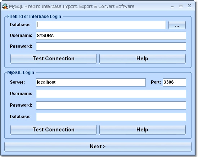This screenshot has height=158, width=198.
Task: Focus the Firebird Database path field
Action: coord(101,25)
